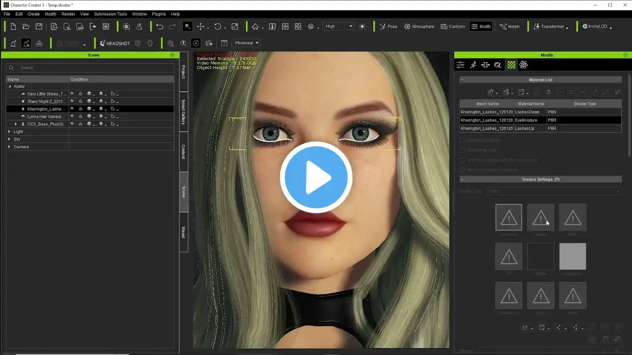Screen dimensions: 632x355
Task: Click the Home camera view icon
Action: click(255, 27)
